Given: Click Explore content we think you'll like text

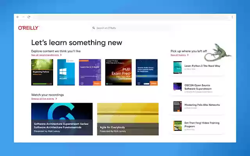Looking at the screenshot, I should tap(56, 51).
